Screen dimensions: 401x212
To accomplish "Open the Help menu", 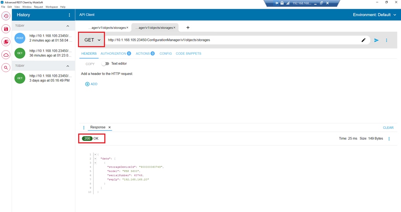I will [63, 7].
